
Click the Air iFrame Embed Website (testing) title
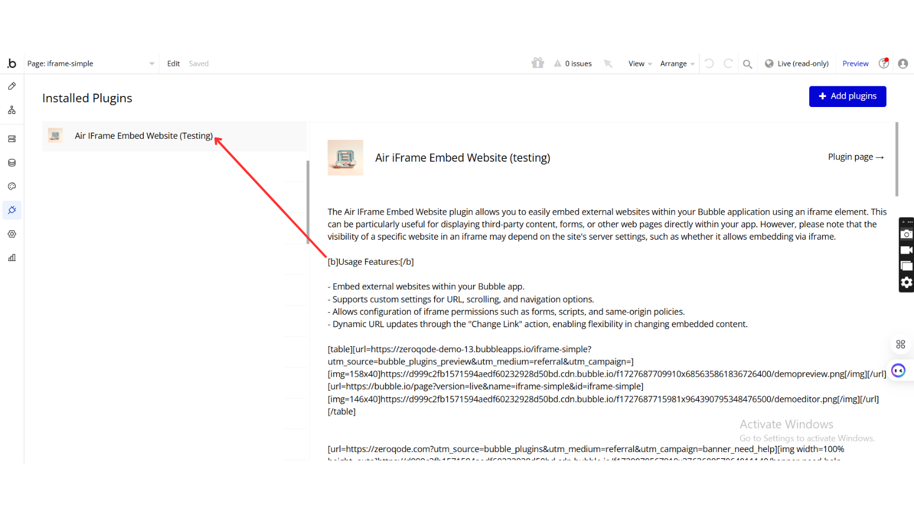coord(463,158)
